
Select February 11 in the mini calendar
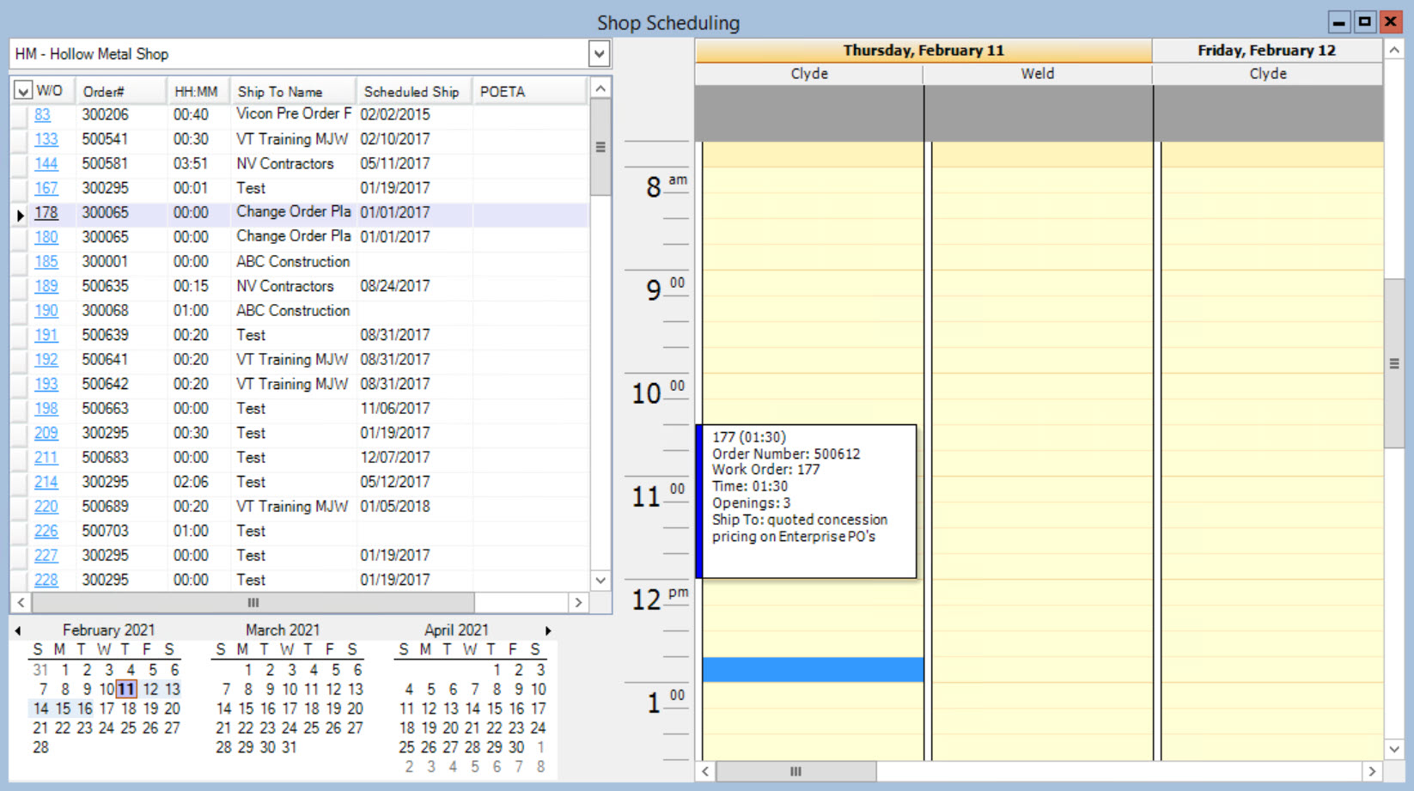126,689
